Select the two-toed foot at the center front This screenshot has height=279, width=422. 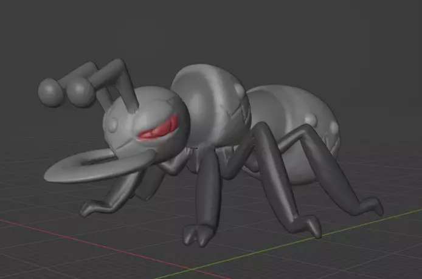pos(198,235)
